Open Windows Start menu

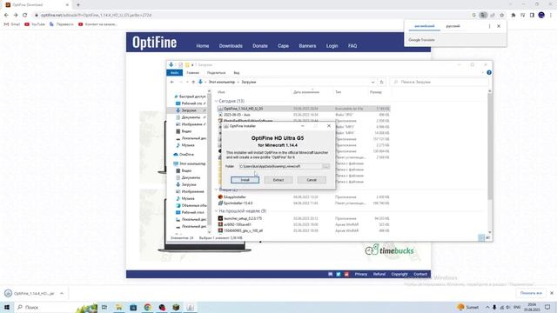(7, 307)
